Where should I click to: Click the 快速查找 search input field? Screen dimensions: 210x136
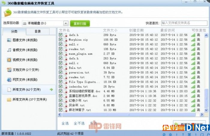(184, 23)
